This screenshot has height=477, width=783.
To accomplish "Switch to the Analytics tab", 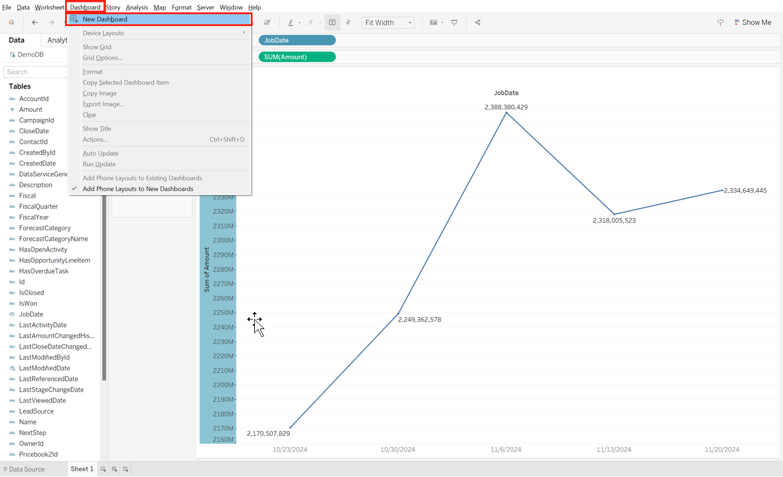I will click(57, 40).
